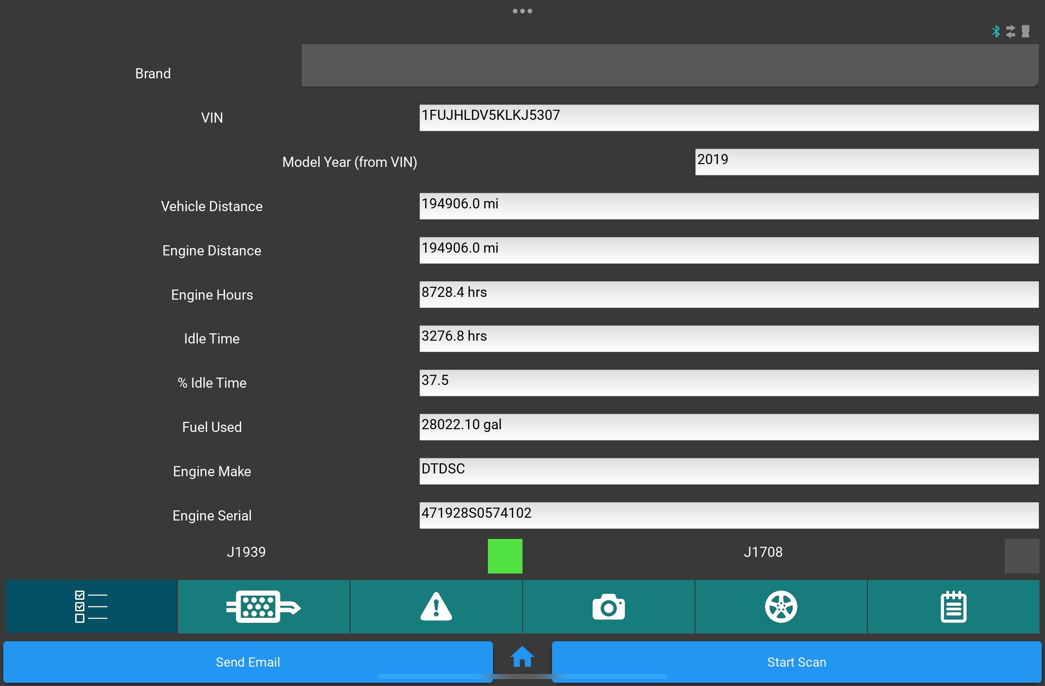Click the Bluetooth status icon

995,30
